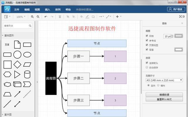Select the rounded rectangle shape

pos(7,55)
